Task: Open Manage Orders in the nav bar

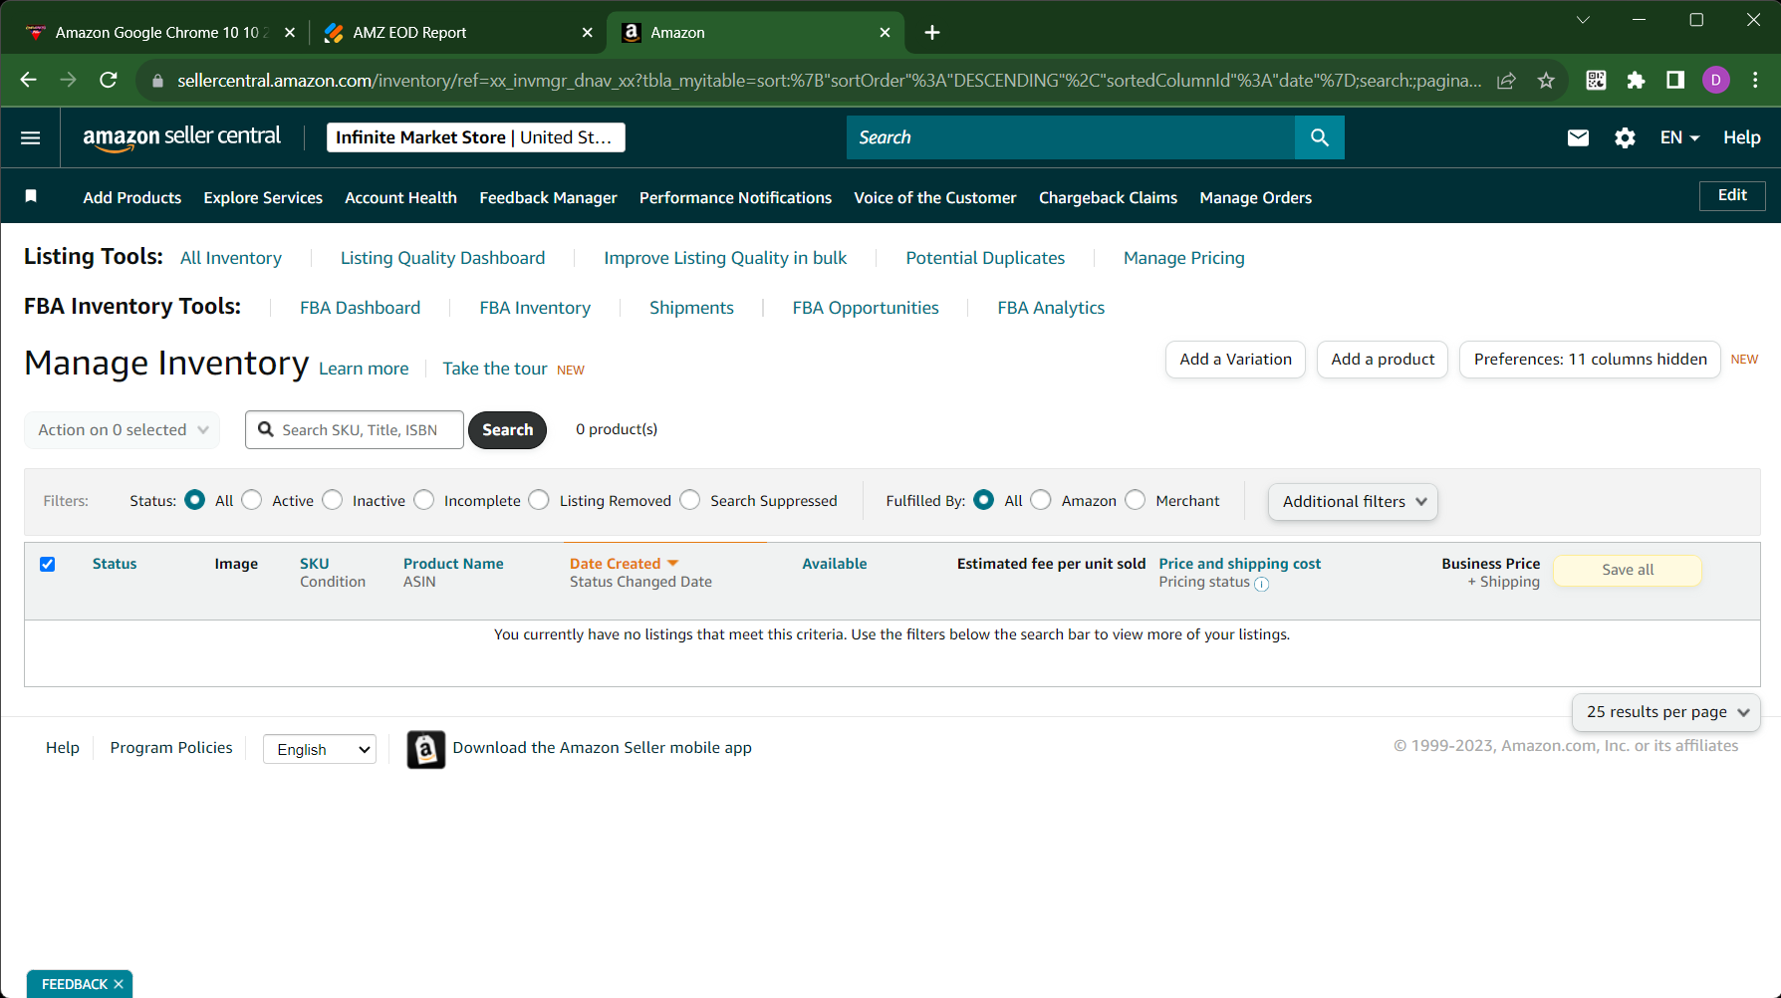Action: click(x=1255, y=197)
